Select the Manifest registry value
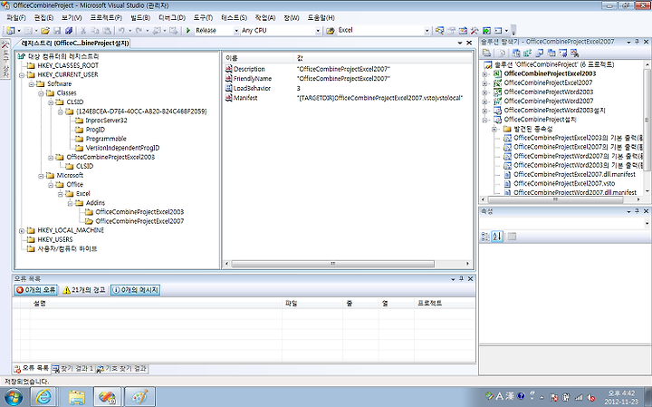Screen dimensions: 652x407 (245, 98)
